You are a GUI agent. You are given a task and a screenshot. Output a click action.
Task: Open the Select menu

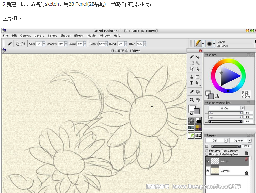tap(52, 36)
